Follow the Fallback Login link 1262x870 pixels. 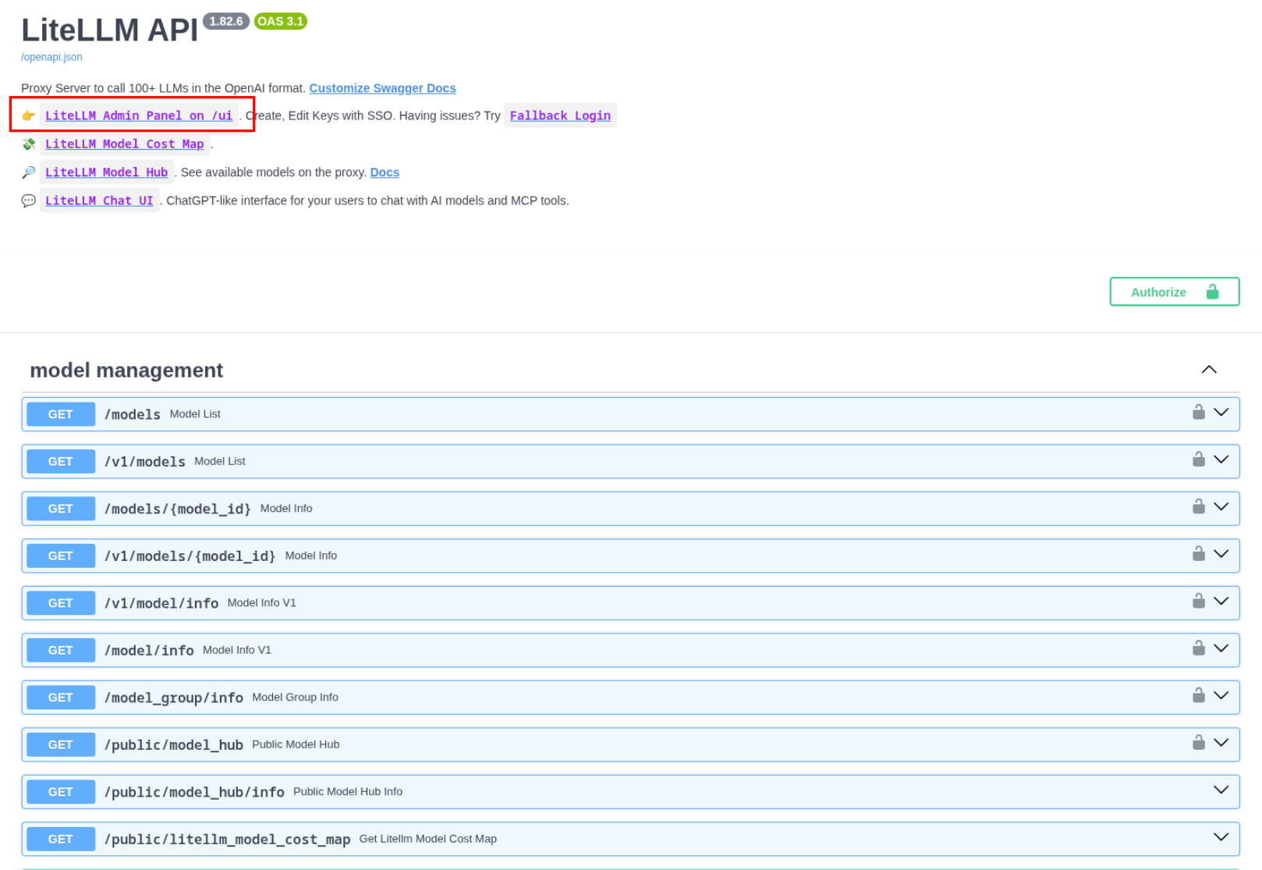pyautogui.click(x=560, y=115)
